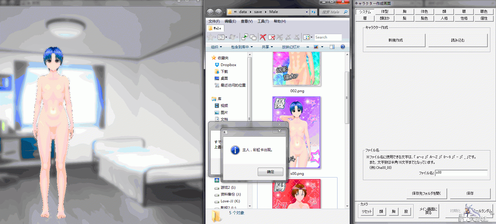Open the 包含到库中 dropdown
Screen dimensions: 496x224
[242, 47]
